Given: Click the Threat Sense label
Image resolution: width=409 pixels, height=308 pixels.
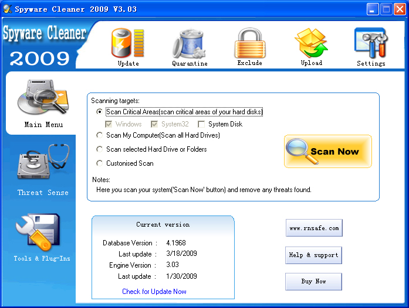Looking at the screenshot, I should (x=43, y=193).
